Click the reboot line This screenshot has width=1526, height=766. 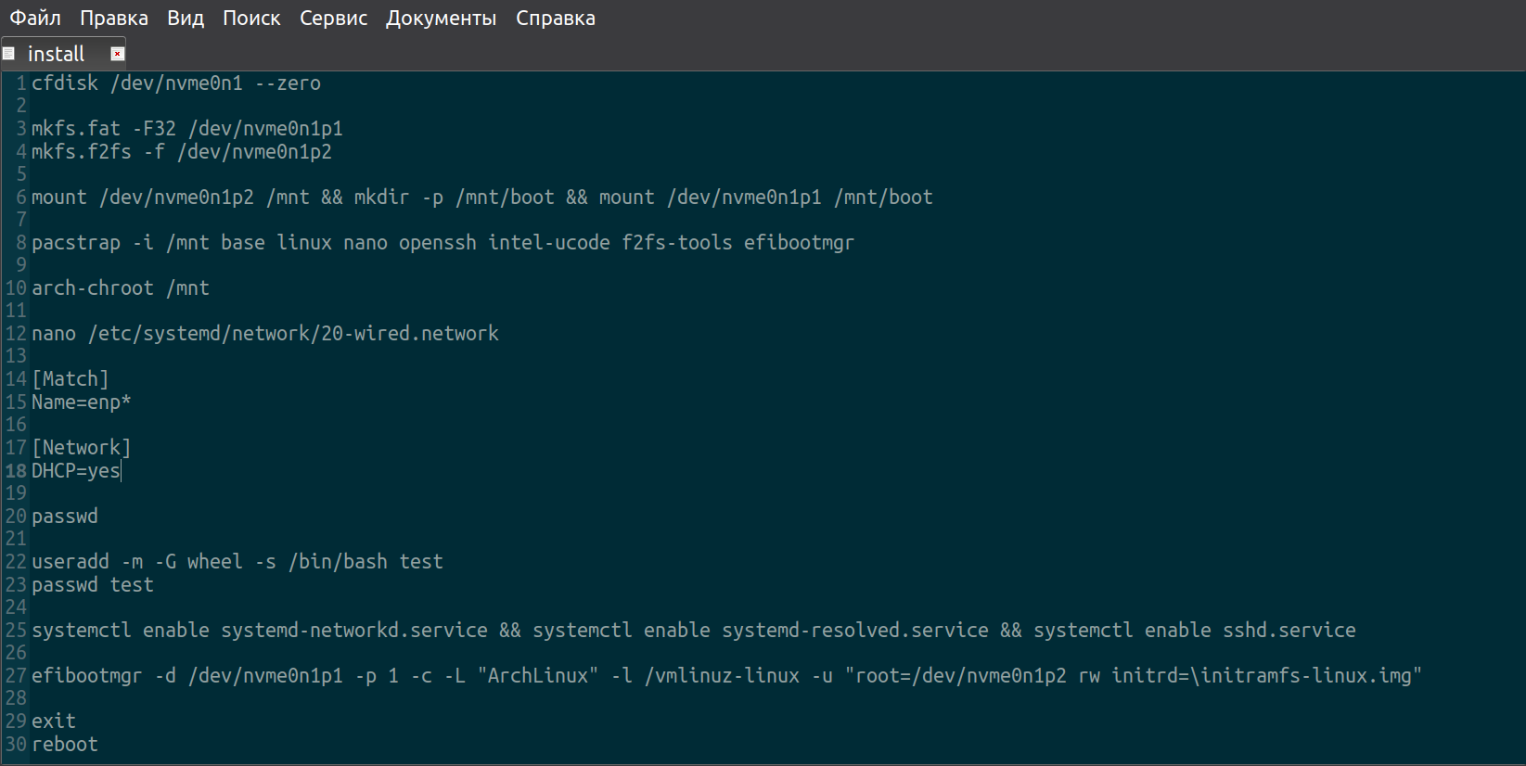tap(65, 745)
